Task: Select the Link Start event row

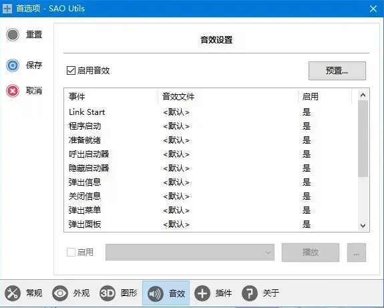Action: coord(211,112)
